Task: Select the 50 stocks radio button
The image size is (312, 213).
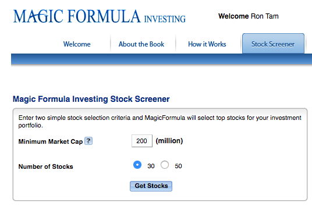Action: (165, 165)
